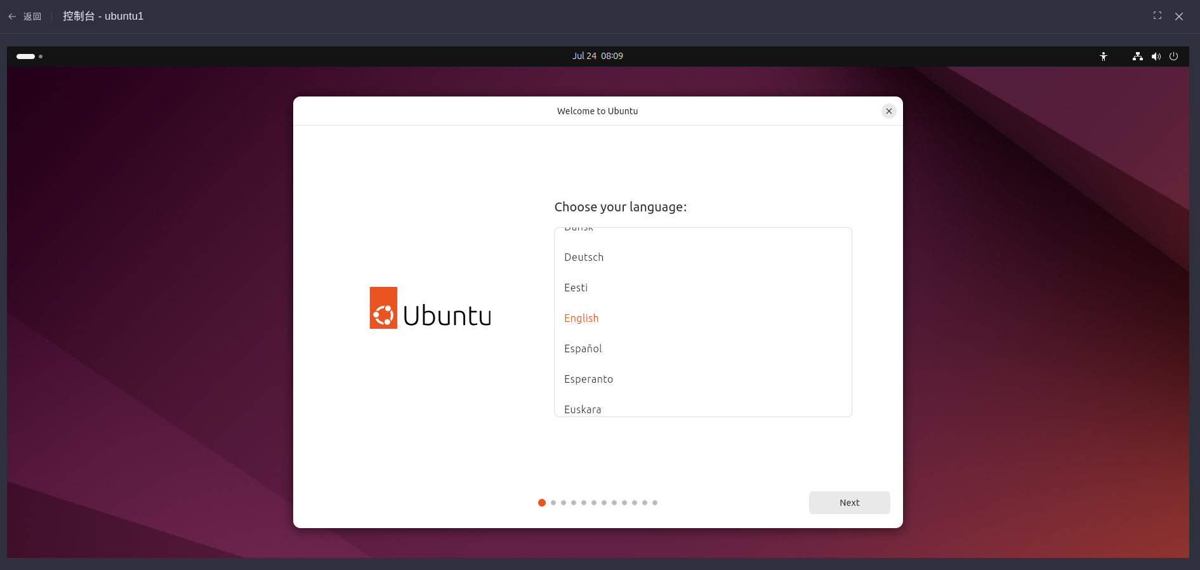Click the wired network status icon
This screenshot has height=570, width=1200.
pyautogui.click(x=1138, y=56)
